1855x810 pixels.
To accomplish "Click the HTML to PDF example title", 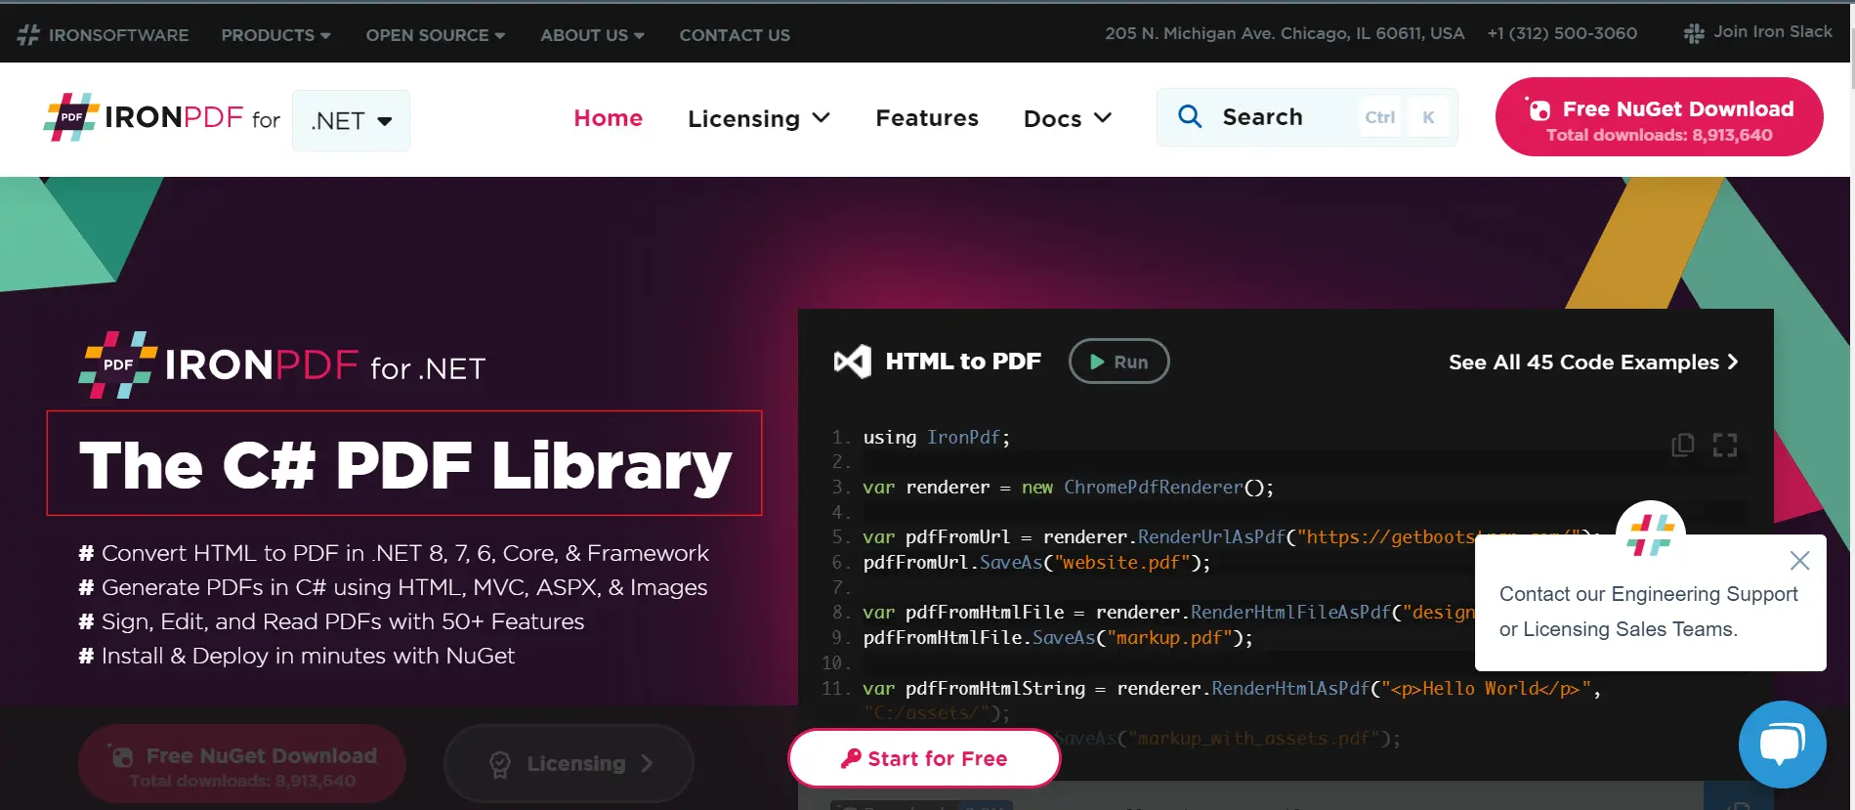I will [963, 362].
